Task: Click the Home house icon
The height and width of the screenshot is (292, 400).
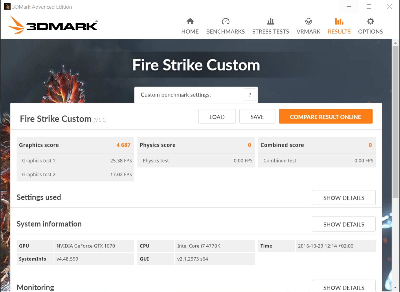Action: tap(190, 21)
